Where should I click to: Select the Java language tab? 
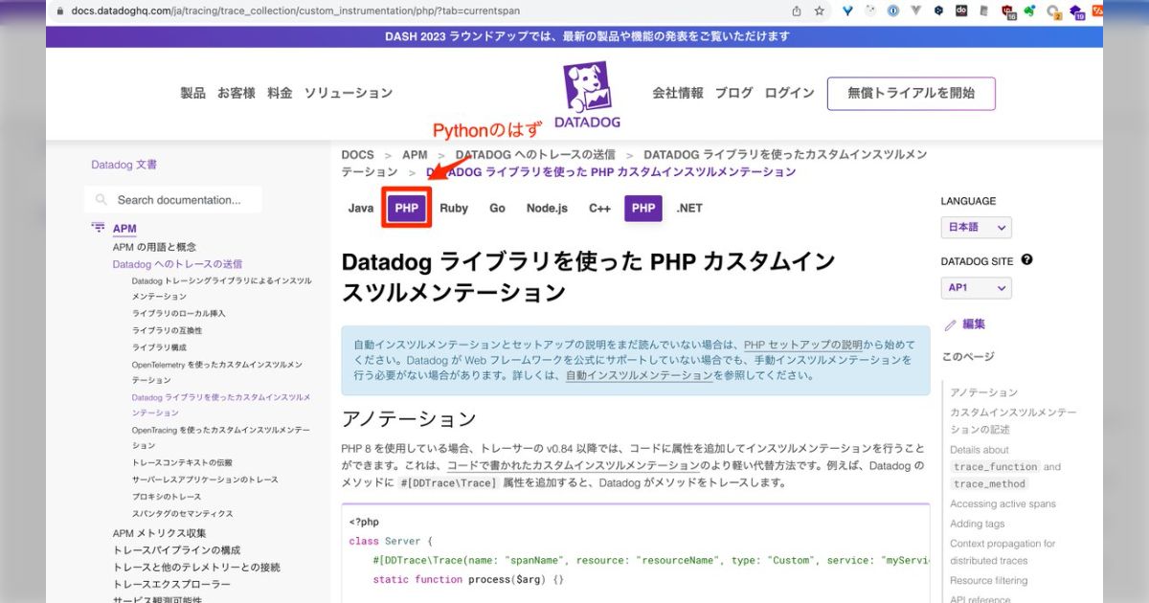[360, 208]
